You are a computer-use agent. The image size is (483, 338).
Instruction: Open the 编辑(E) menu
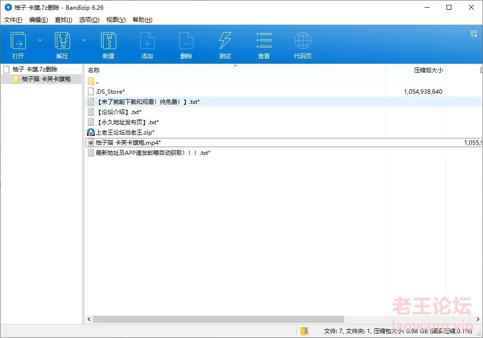click(x=38, y=20)
